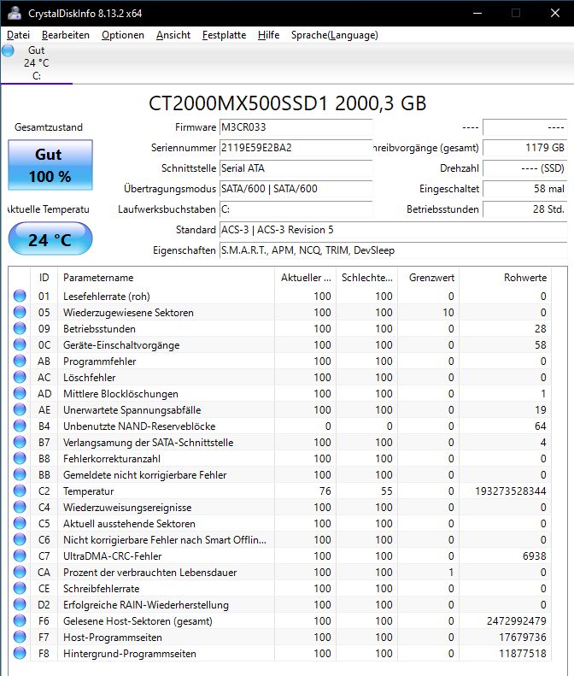The width and height of the screenshot is (574, 676).
Task: Open the Datei menu
Action: point(18,35)
